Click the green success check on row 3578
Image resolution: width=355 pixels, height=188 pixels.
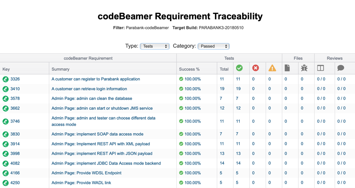[181, 98]
